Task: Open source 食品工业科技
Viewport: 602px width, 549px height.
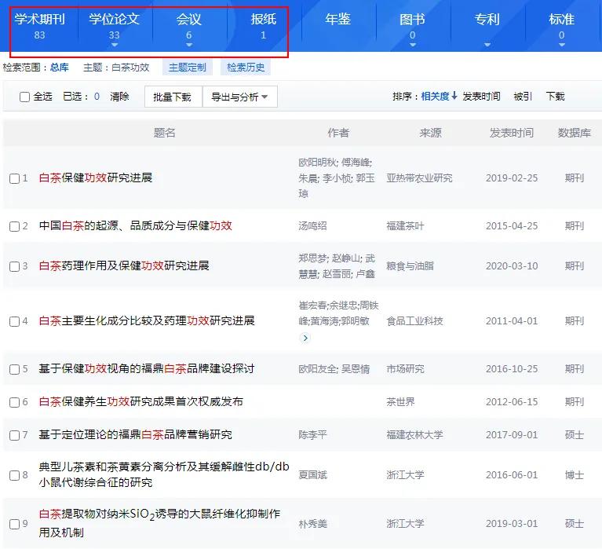Action: tap(414, 320)
